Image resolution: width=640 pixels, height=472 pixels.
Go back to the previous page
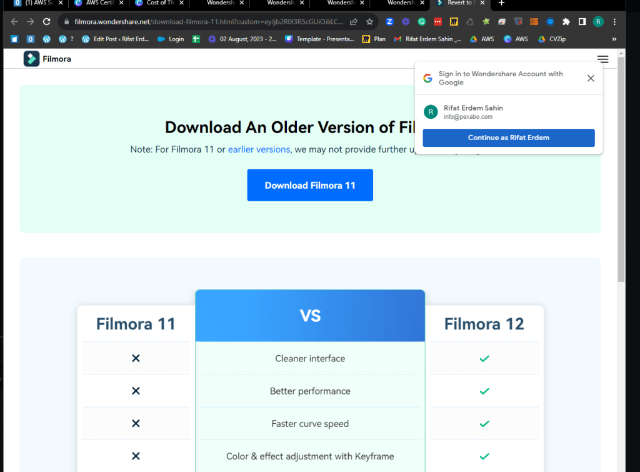pos(14,22)
